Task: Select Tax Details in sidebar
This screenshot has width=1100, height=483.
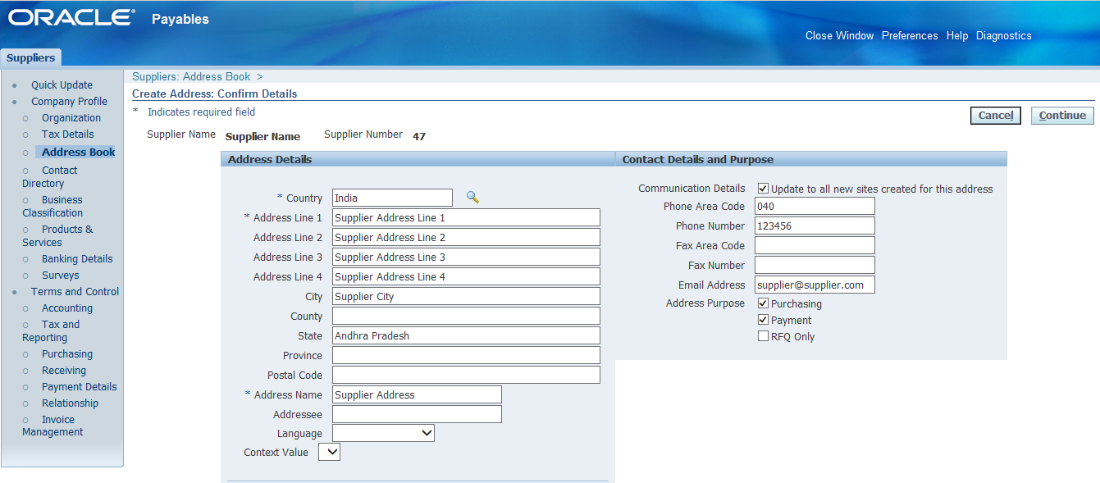Action: [67, 134]
